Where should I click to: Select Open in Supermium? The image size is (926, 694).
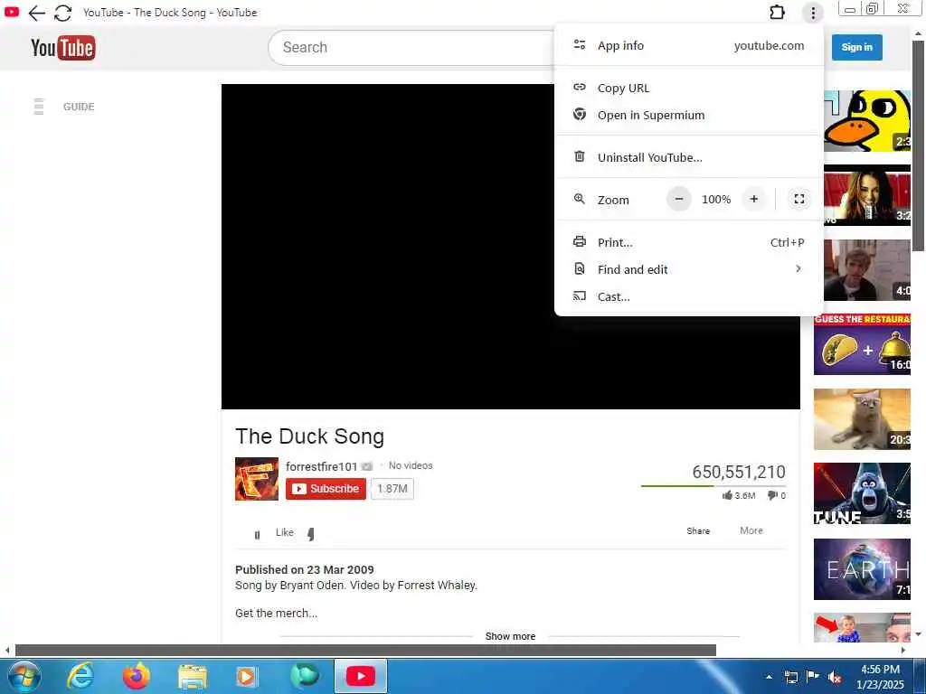[x=688, y=115]
